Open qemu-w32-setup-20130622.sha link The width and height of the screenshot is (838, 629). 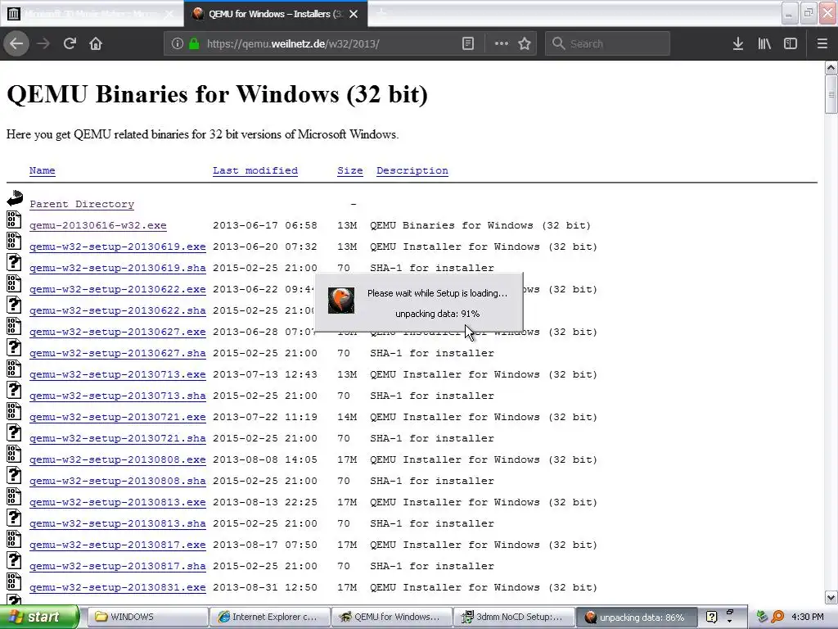[118, 310]
